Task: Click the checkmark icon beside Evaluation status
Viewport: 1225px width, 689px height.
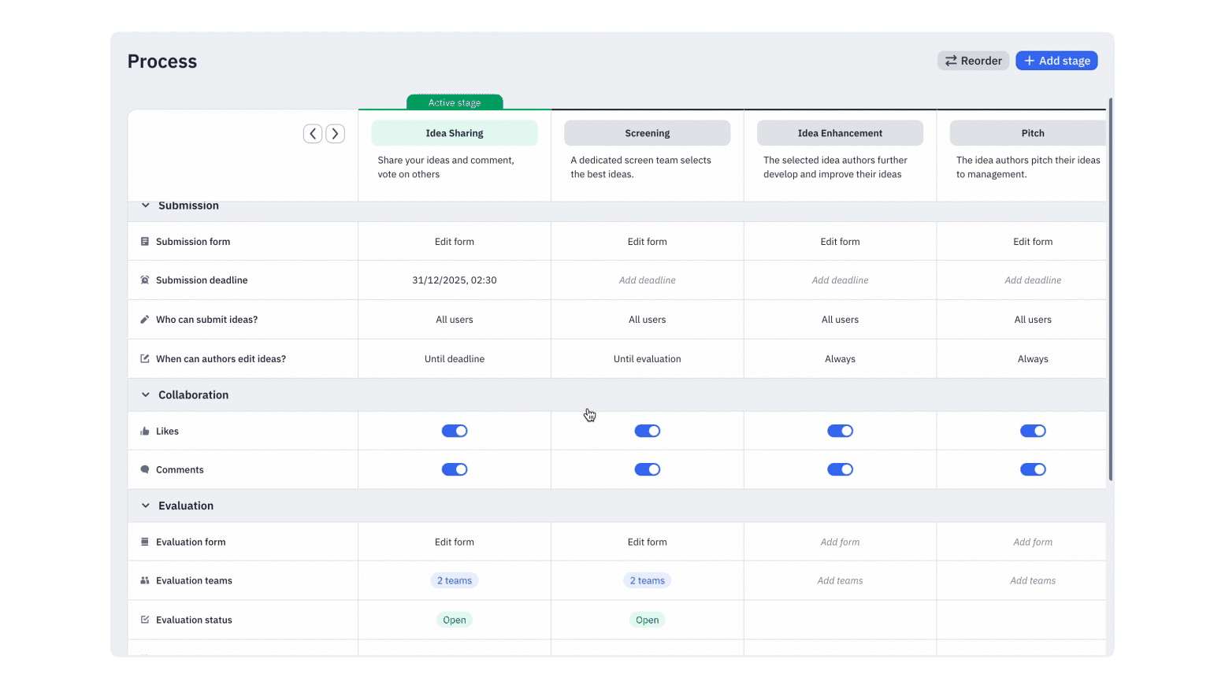Action: point(145,620)
